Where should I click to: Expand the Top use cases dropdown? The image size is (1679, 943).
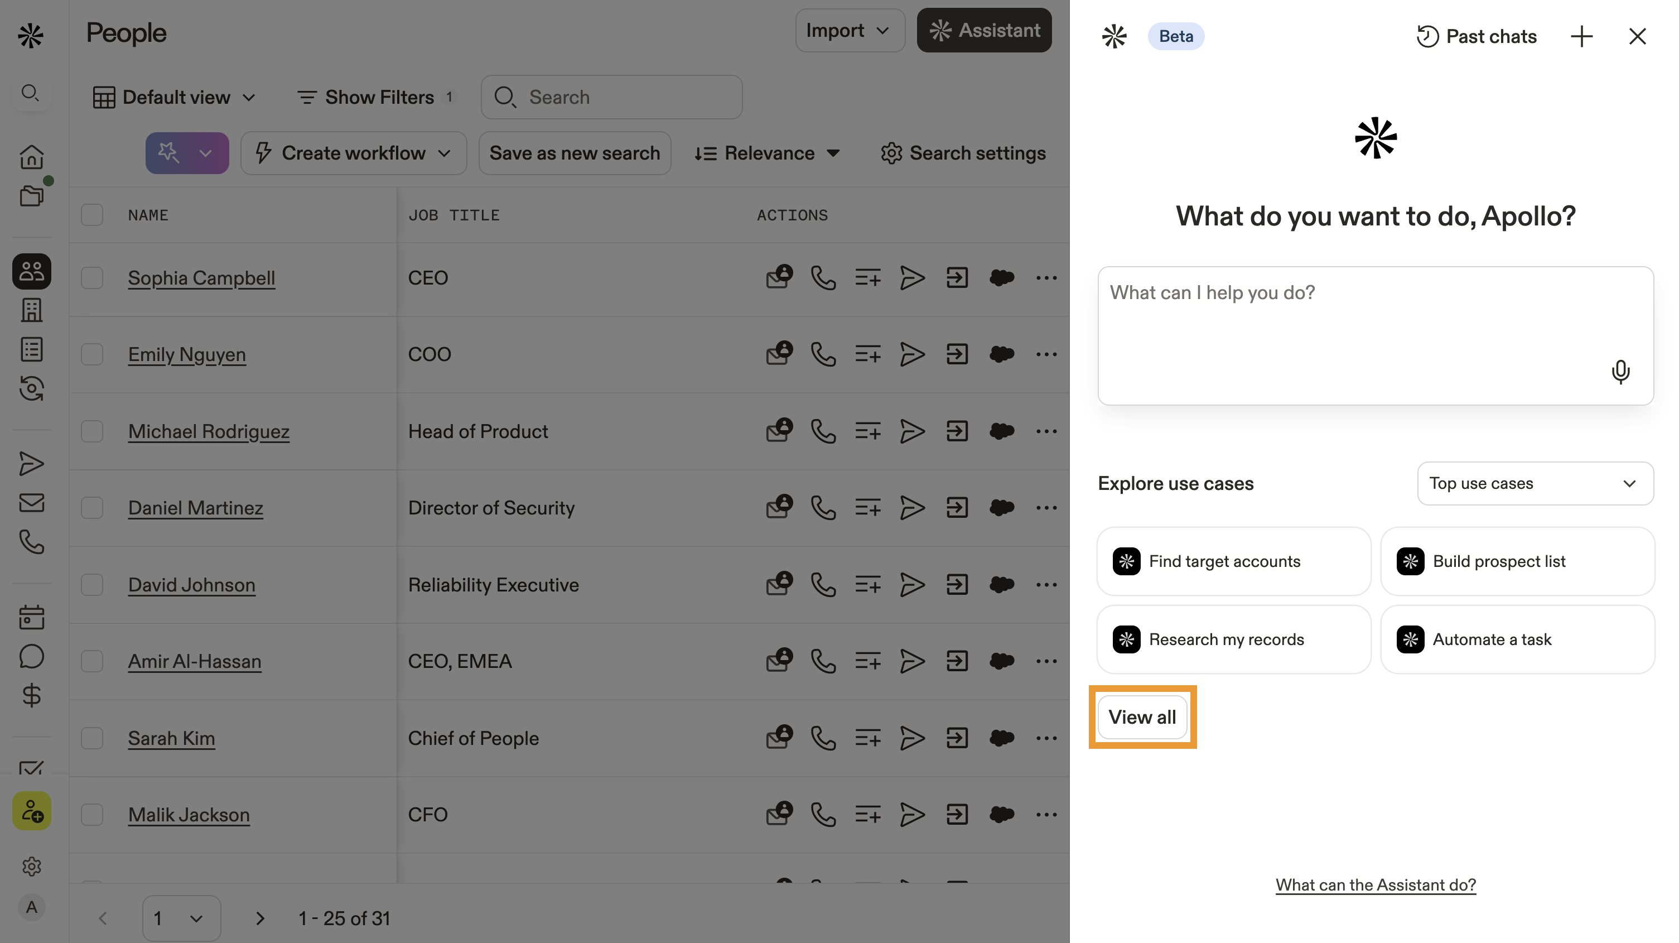click(x=1535, y=483)
